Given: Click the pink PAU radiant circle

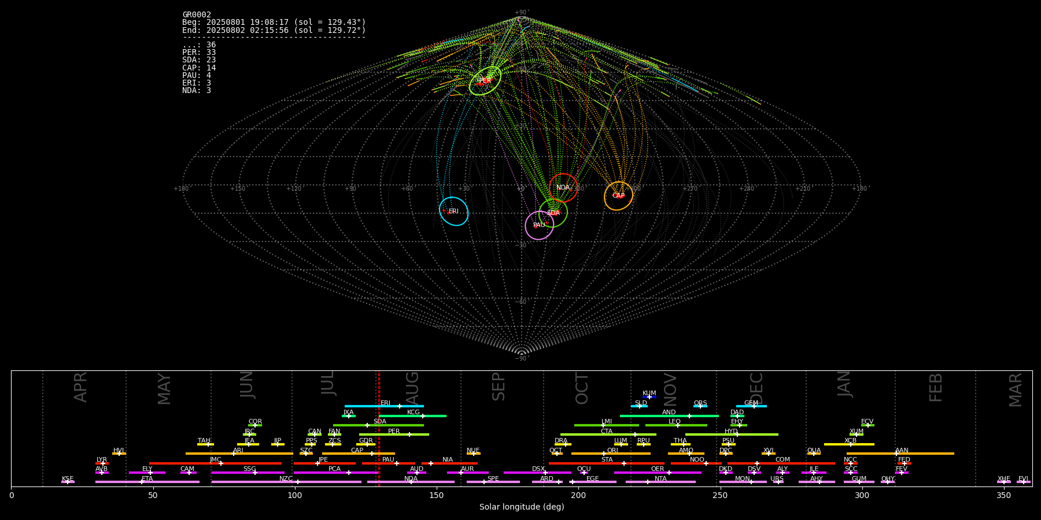Looking at the screenshot, I should (x=540, y=225).
